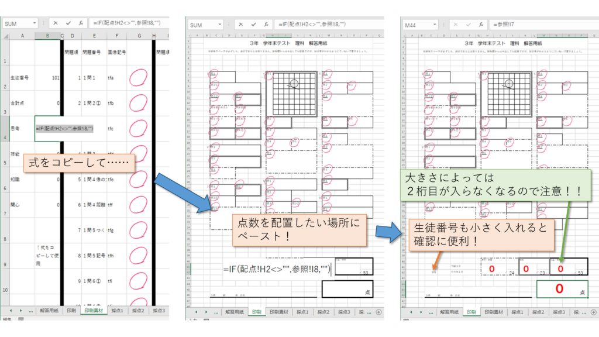The height and width of the screenshot is (337, 599).
Task: Click the 生徒番号 cell in the left window
Action: tap(22, 78)
